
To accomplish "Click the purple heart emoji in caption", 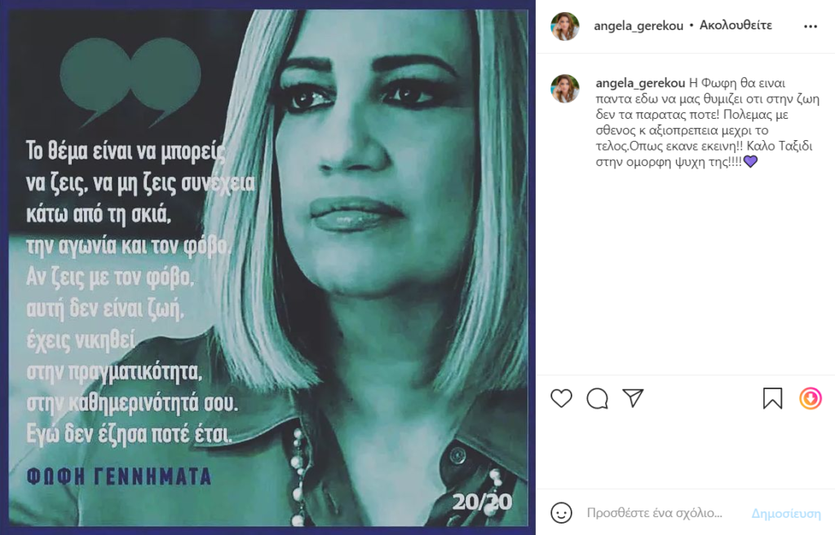I will tap(750, 161).
